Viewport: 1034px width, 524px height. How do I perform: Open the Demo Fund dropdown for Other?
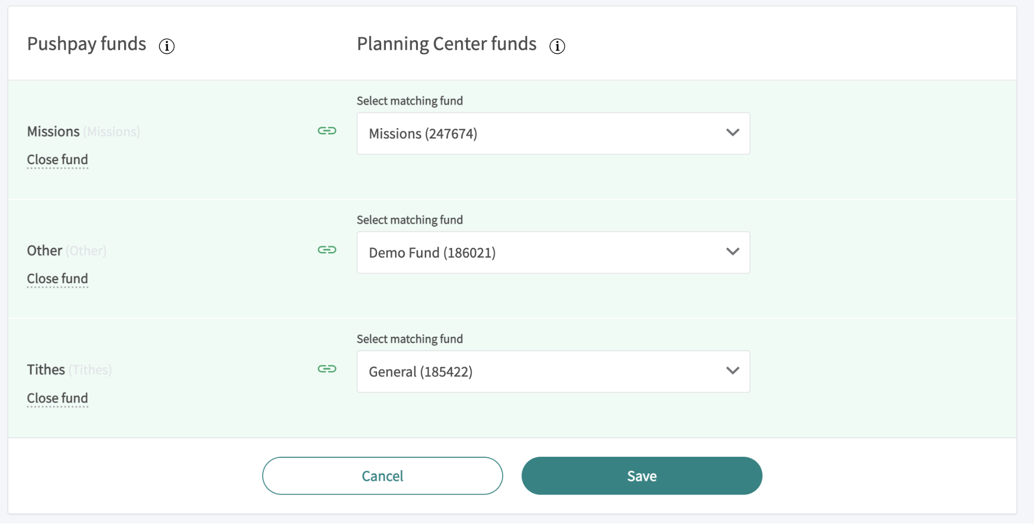[553, 252]
